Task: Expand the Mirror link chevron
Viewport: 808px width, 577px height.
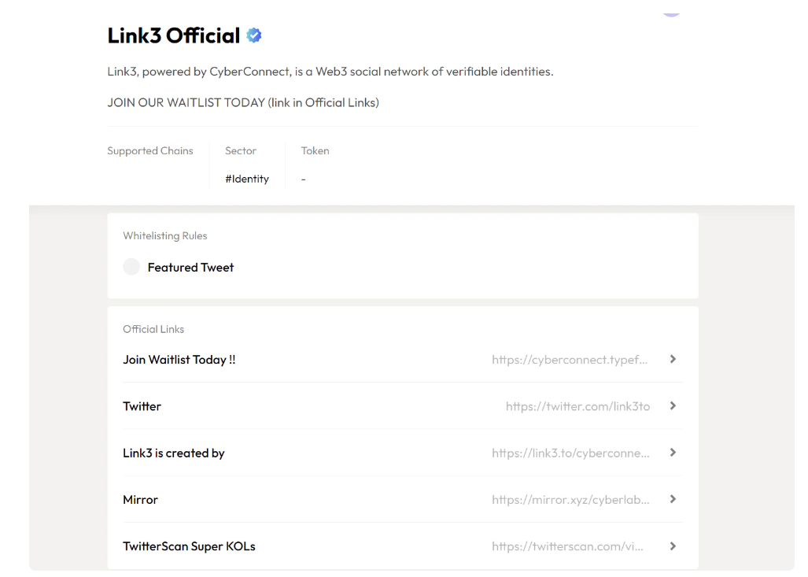Action: pyautogui.click(x=673, y=499)
